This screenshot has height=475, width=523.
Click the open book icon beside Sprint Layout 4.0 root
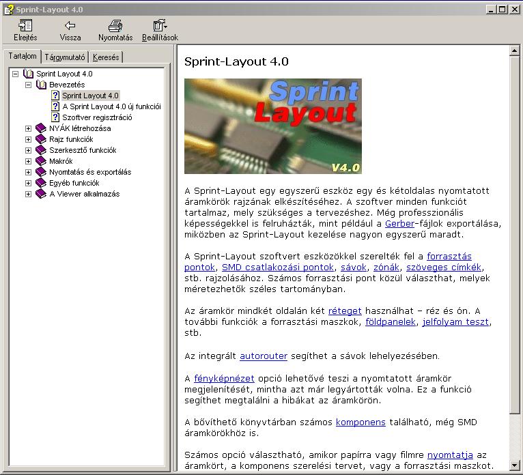[29, 74]
